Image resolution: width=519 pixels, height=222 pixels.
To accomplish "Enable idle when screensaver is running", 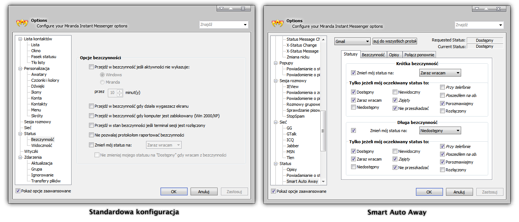I will tap(92, 106).
